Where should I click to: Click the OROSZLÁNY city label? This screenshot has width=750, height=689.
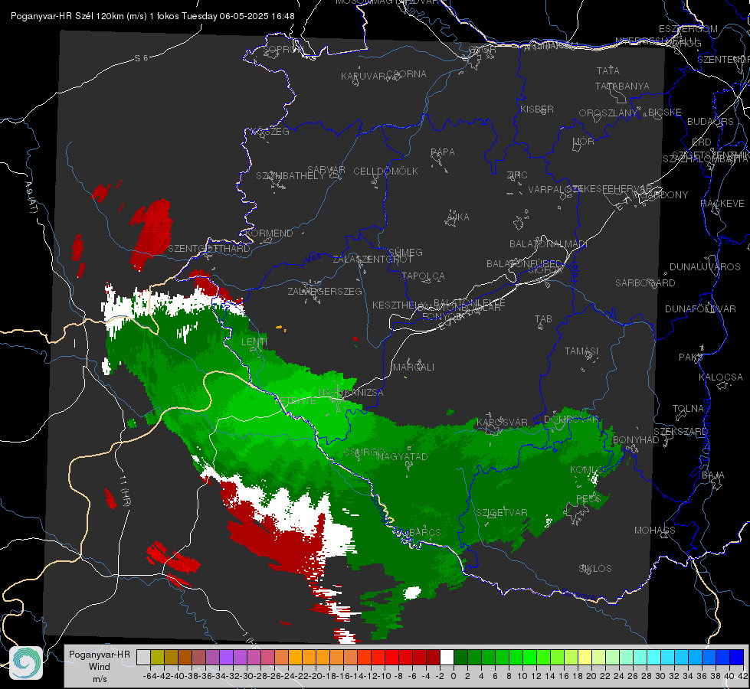[608, 113]
